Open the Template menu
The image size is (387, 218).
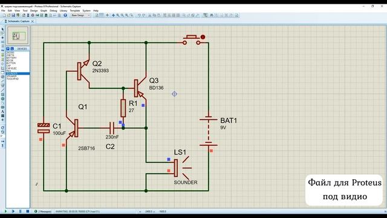[75, 11]
